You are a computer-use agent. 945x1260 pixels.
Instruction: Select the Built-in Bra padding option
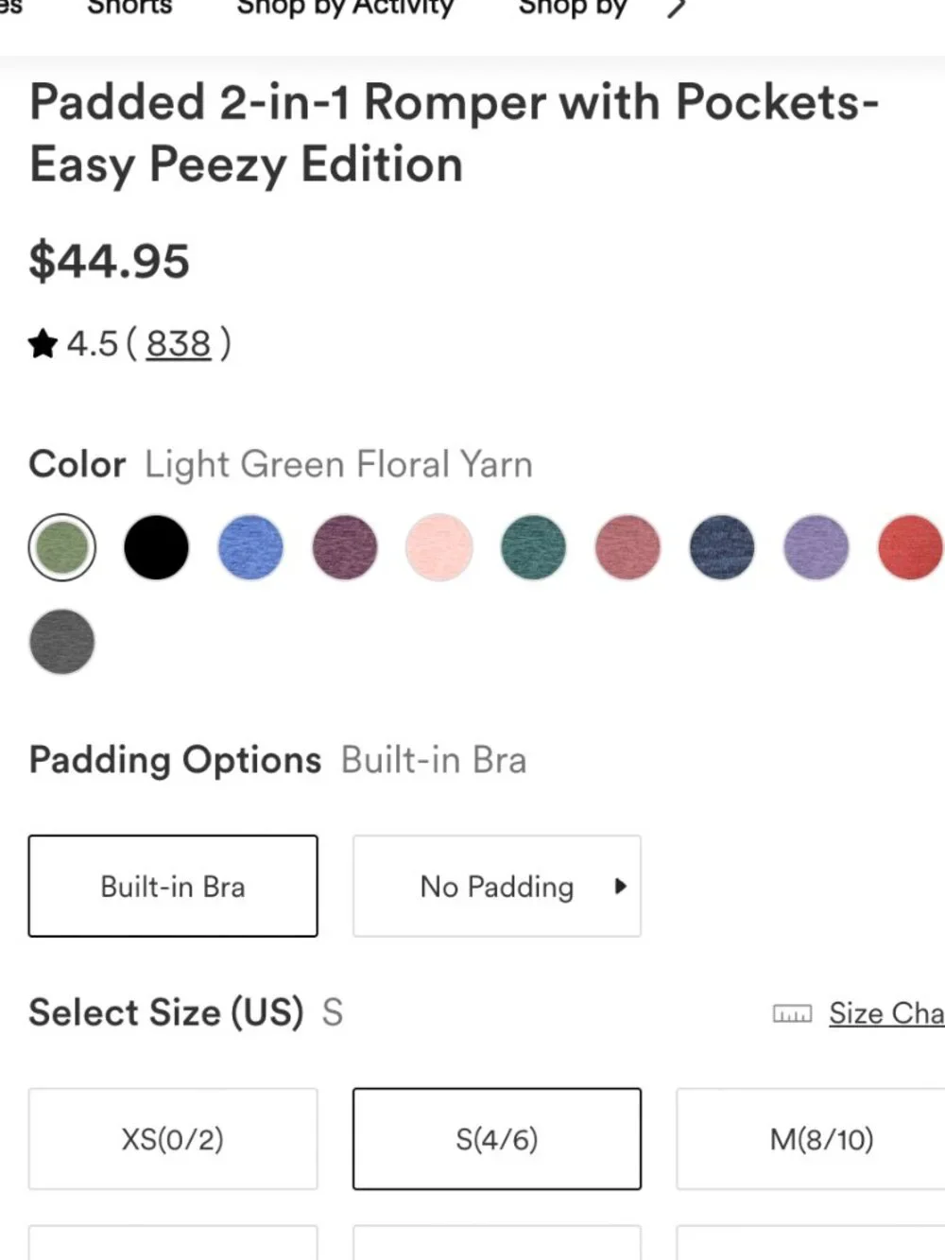(x=173, y=886)
